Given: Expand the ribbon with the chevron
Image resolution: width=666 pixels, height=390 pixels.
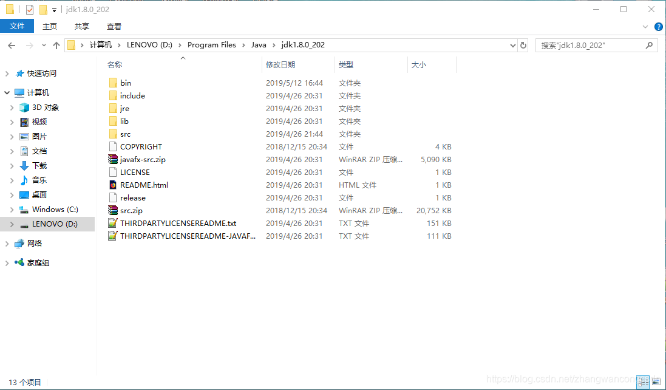Looking at the screenshot, I should (x=645, y=26).
